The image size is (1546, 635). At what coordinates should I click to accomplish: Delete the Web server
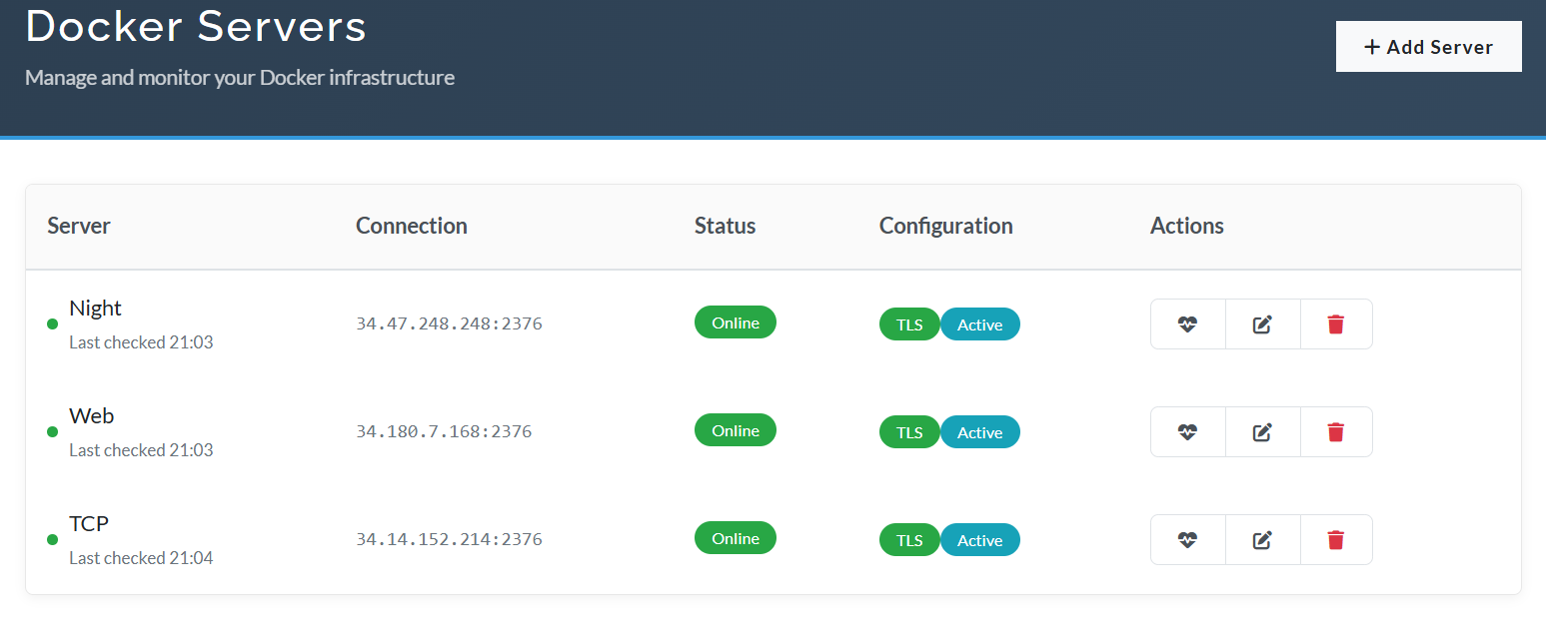[1335, 432]
